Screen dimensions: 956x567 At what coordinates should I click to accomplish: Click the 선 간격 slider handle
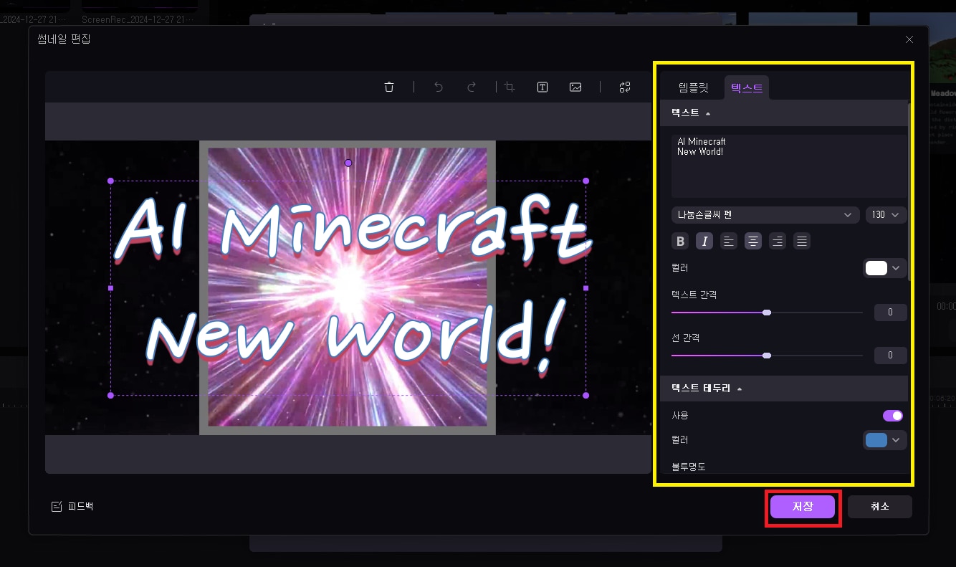767,356
